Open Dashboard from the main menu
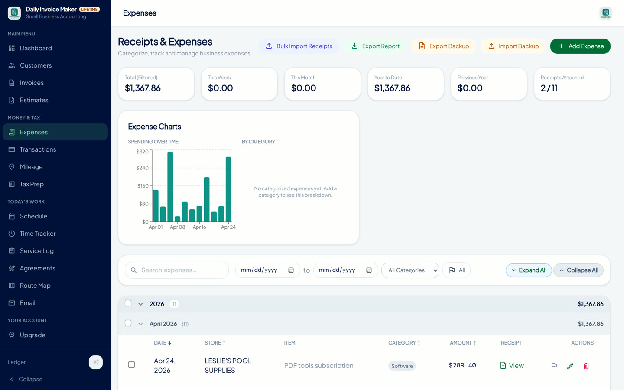Screen dimensions: 624x390 click(55, 48)
